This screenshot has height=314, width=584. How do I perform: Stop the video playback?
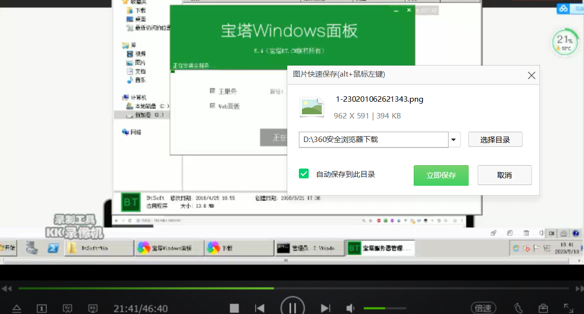234,308
